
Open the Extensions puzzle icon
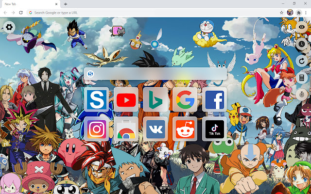pos(298,13)
